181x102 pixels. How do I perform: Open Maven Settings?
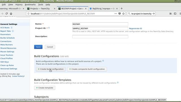tap(7, 52)
